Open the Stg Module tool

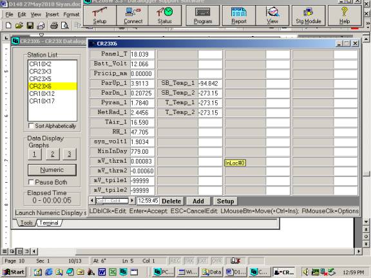tap(309, 15)
